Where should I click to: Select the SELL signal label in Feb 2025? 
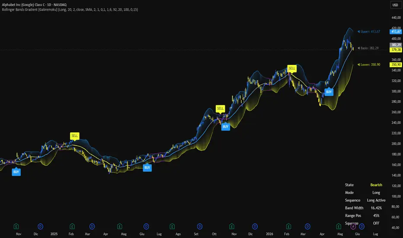[x=74, y=136]
